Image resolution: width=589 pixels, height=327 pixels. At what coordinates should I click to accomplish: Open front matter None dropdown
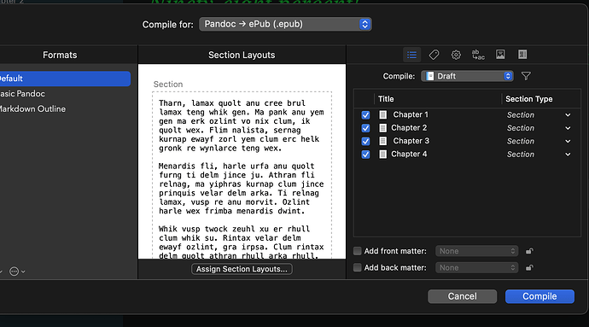coord(476,251)
